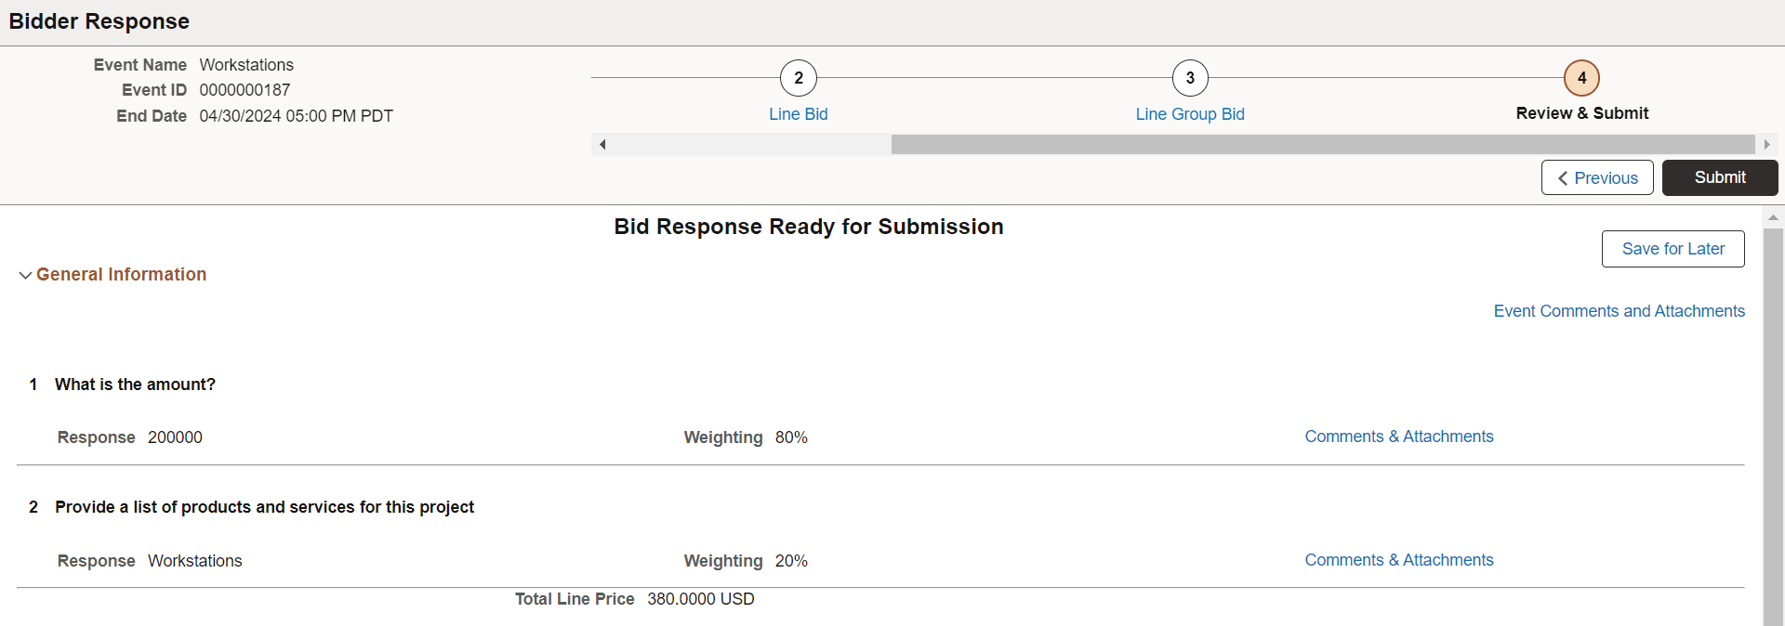The height and width of the screenshot is (626, 1785).
Task: Click step 4 Review & Submit circle indicator
Action: [x=1581, y=78]
